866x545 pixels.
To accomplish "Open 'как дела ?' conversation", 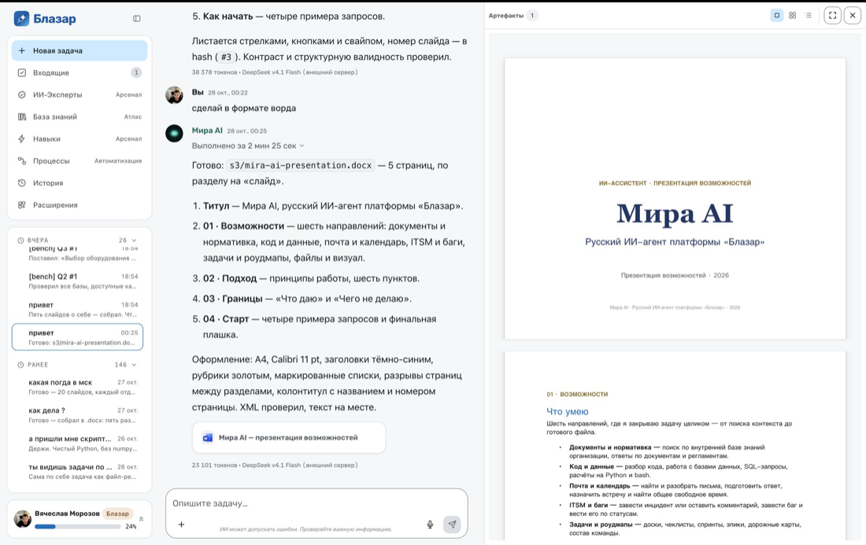I will (x=78, y=414).
